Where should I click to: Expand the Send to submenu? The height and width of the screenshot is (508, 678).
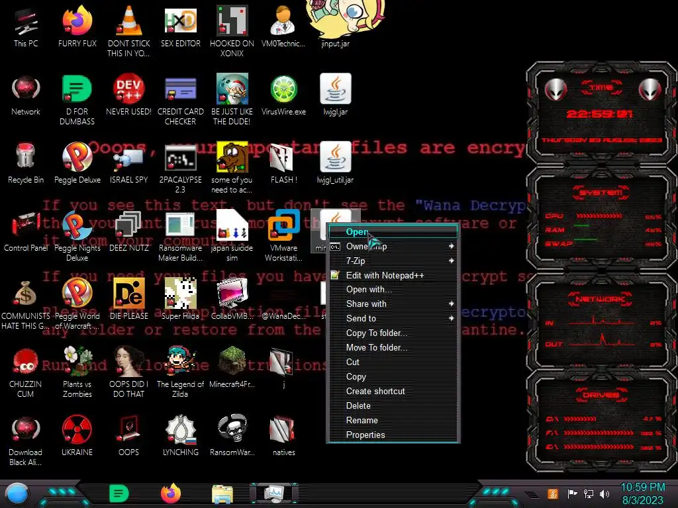(x=393, y=318)
